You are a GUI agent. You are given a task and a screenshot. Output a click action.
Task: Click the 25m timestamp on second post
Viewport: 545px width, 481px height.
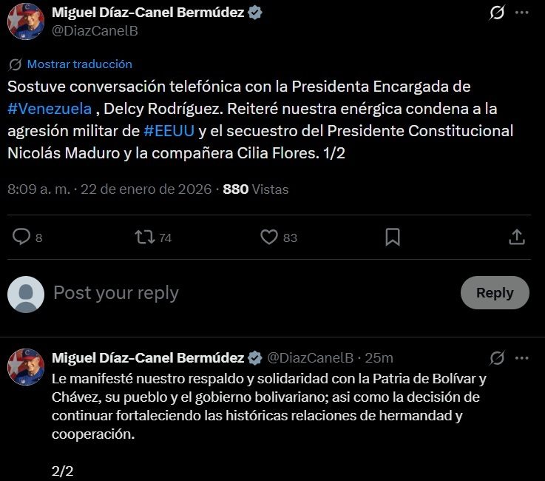pos(379,358)
